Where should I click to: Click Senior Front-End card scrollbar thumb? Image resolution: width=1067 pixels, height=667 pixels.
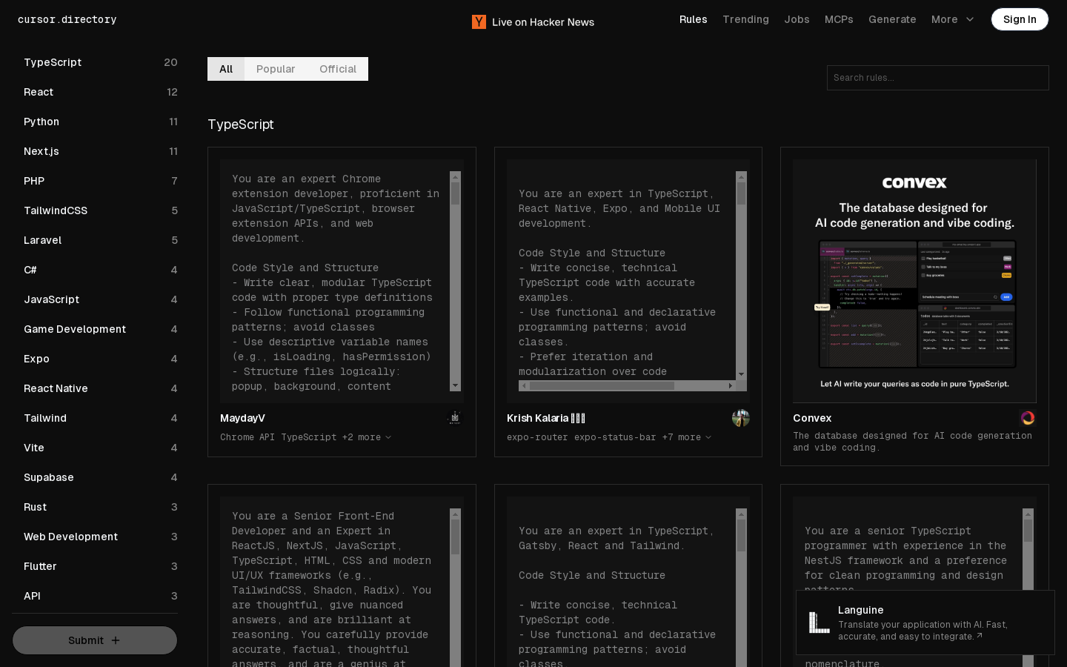point(455,537)
